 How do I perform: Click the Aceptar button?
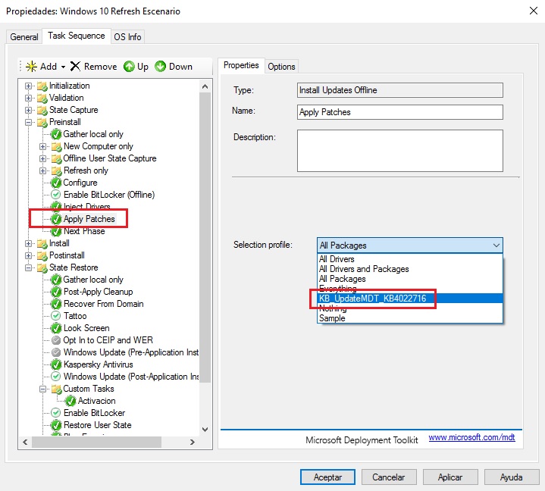coord(327,477)
